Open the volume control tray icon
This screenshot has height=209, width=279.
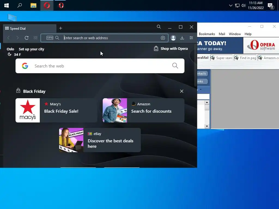click(x=244, y=5)
